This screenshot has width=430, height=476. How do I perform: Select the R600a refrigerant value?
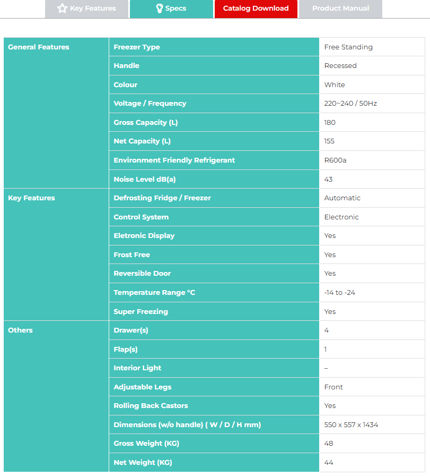[x=335, y=160]
